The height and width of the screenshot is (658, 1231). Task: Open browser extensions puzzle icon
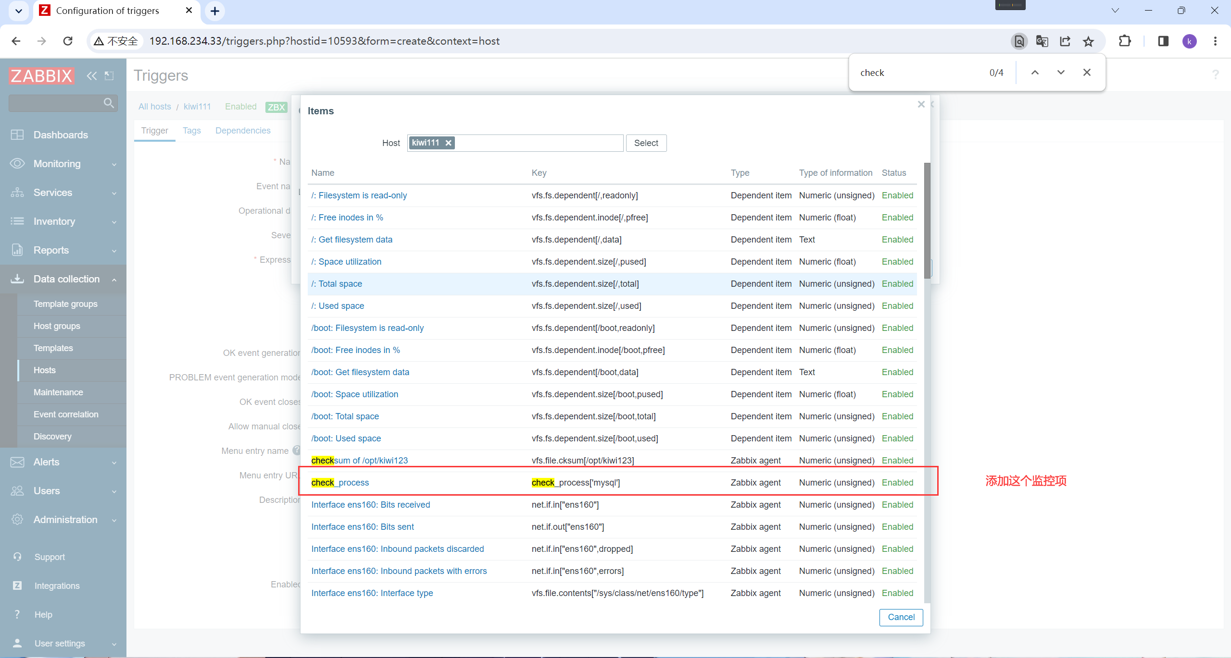point(1125,41)
